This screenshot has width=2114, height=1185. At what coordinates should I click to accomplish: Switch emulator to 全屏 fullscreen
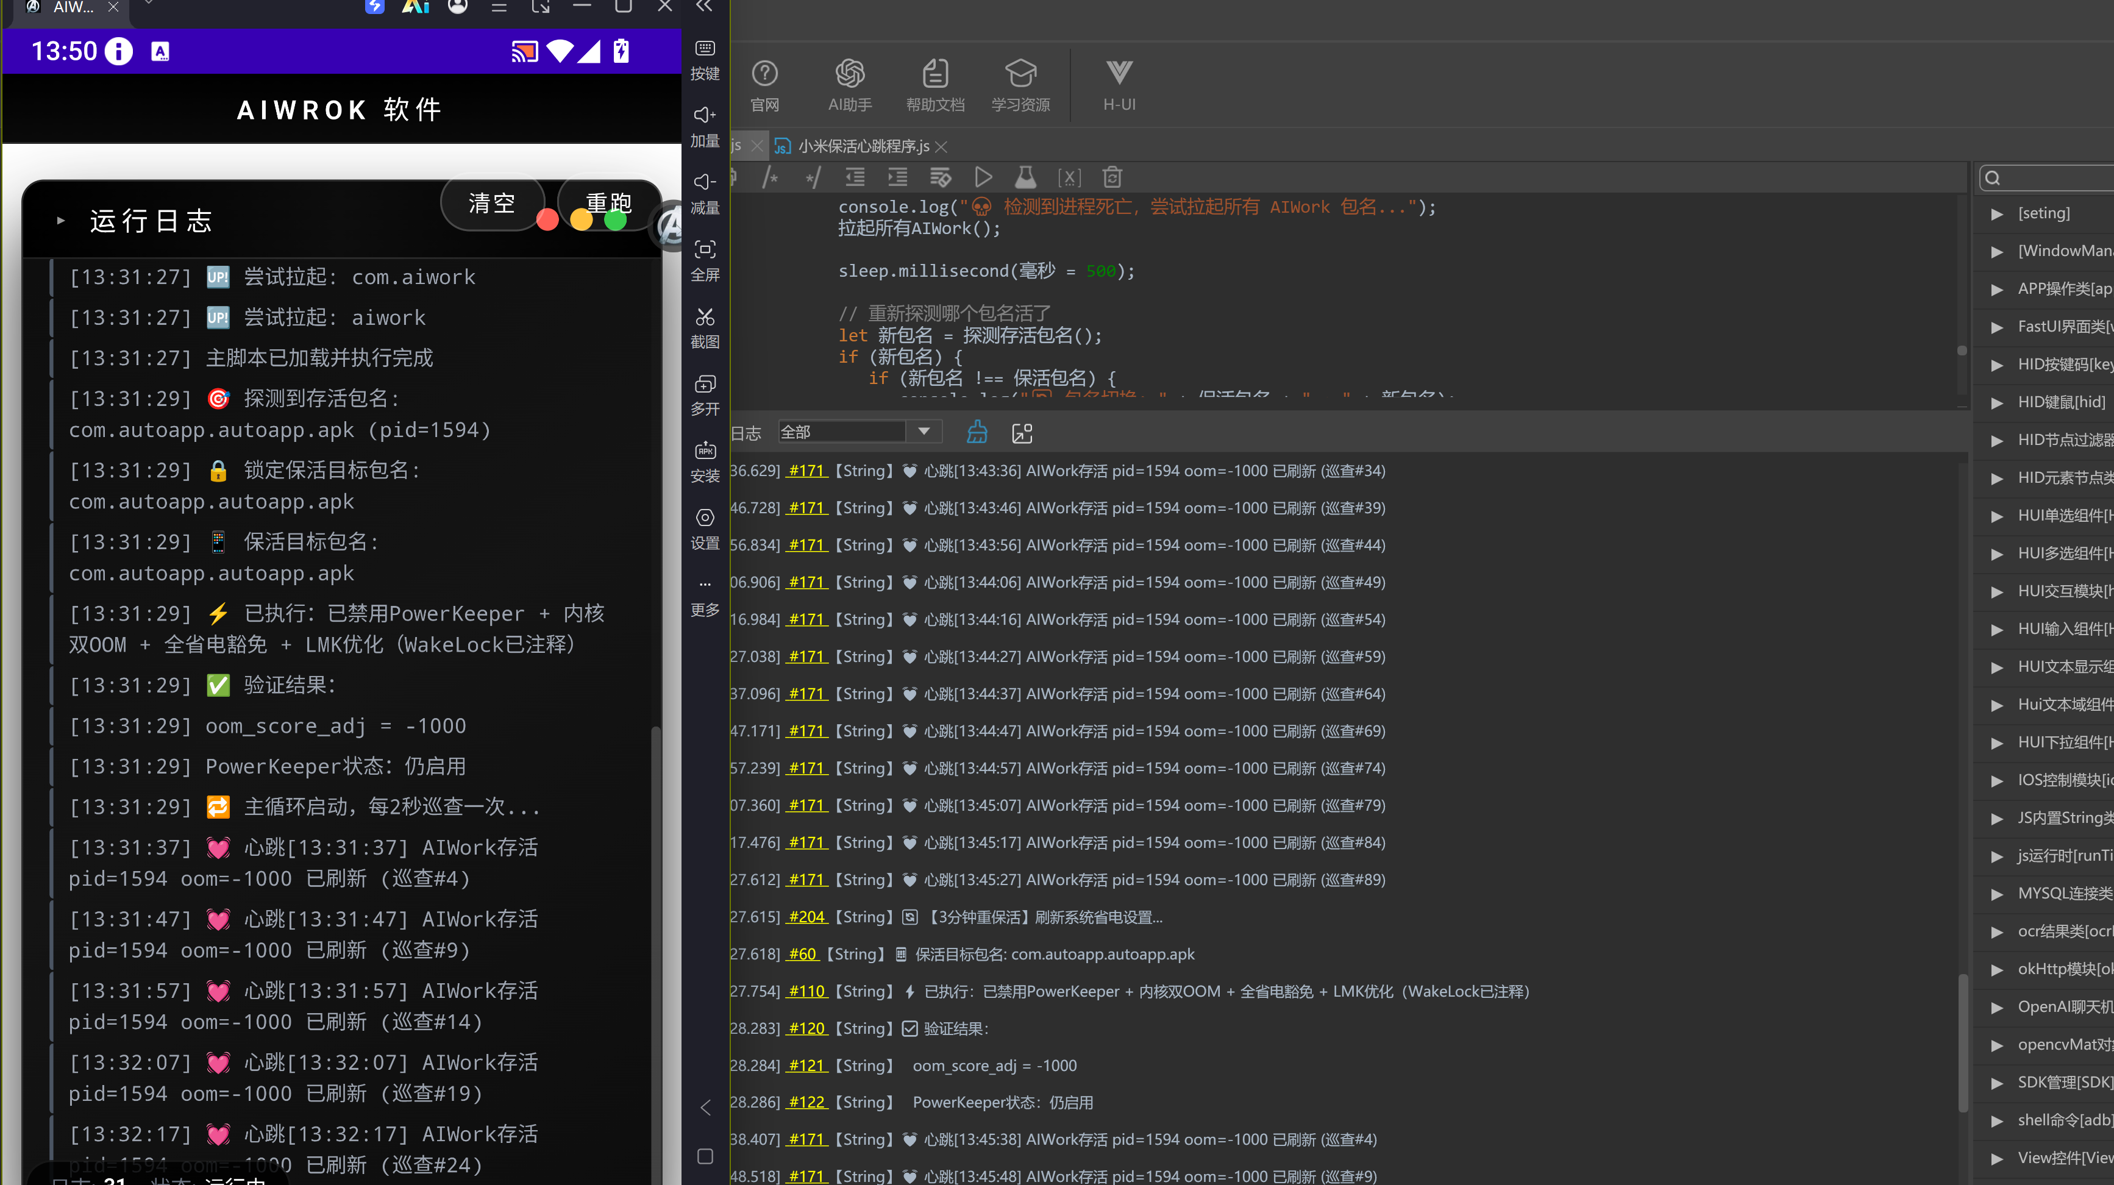tap(705, 261)
